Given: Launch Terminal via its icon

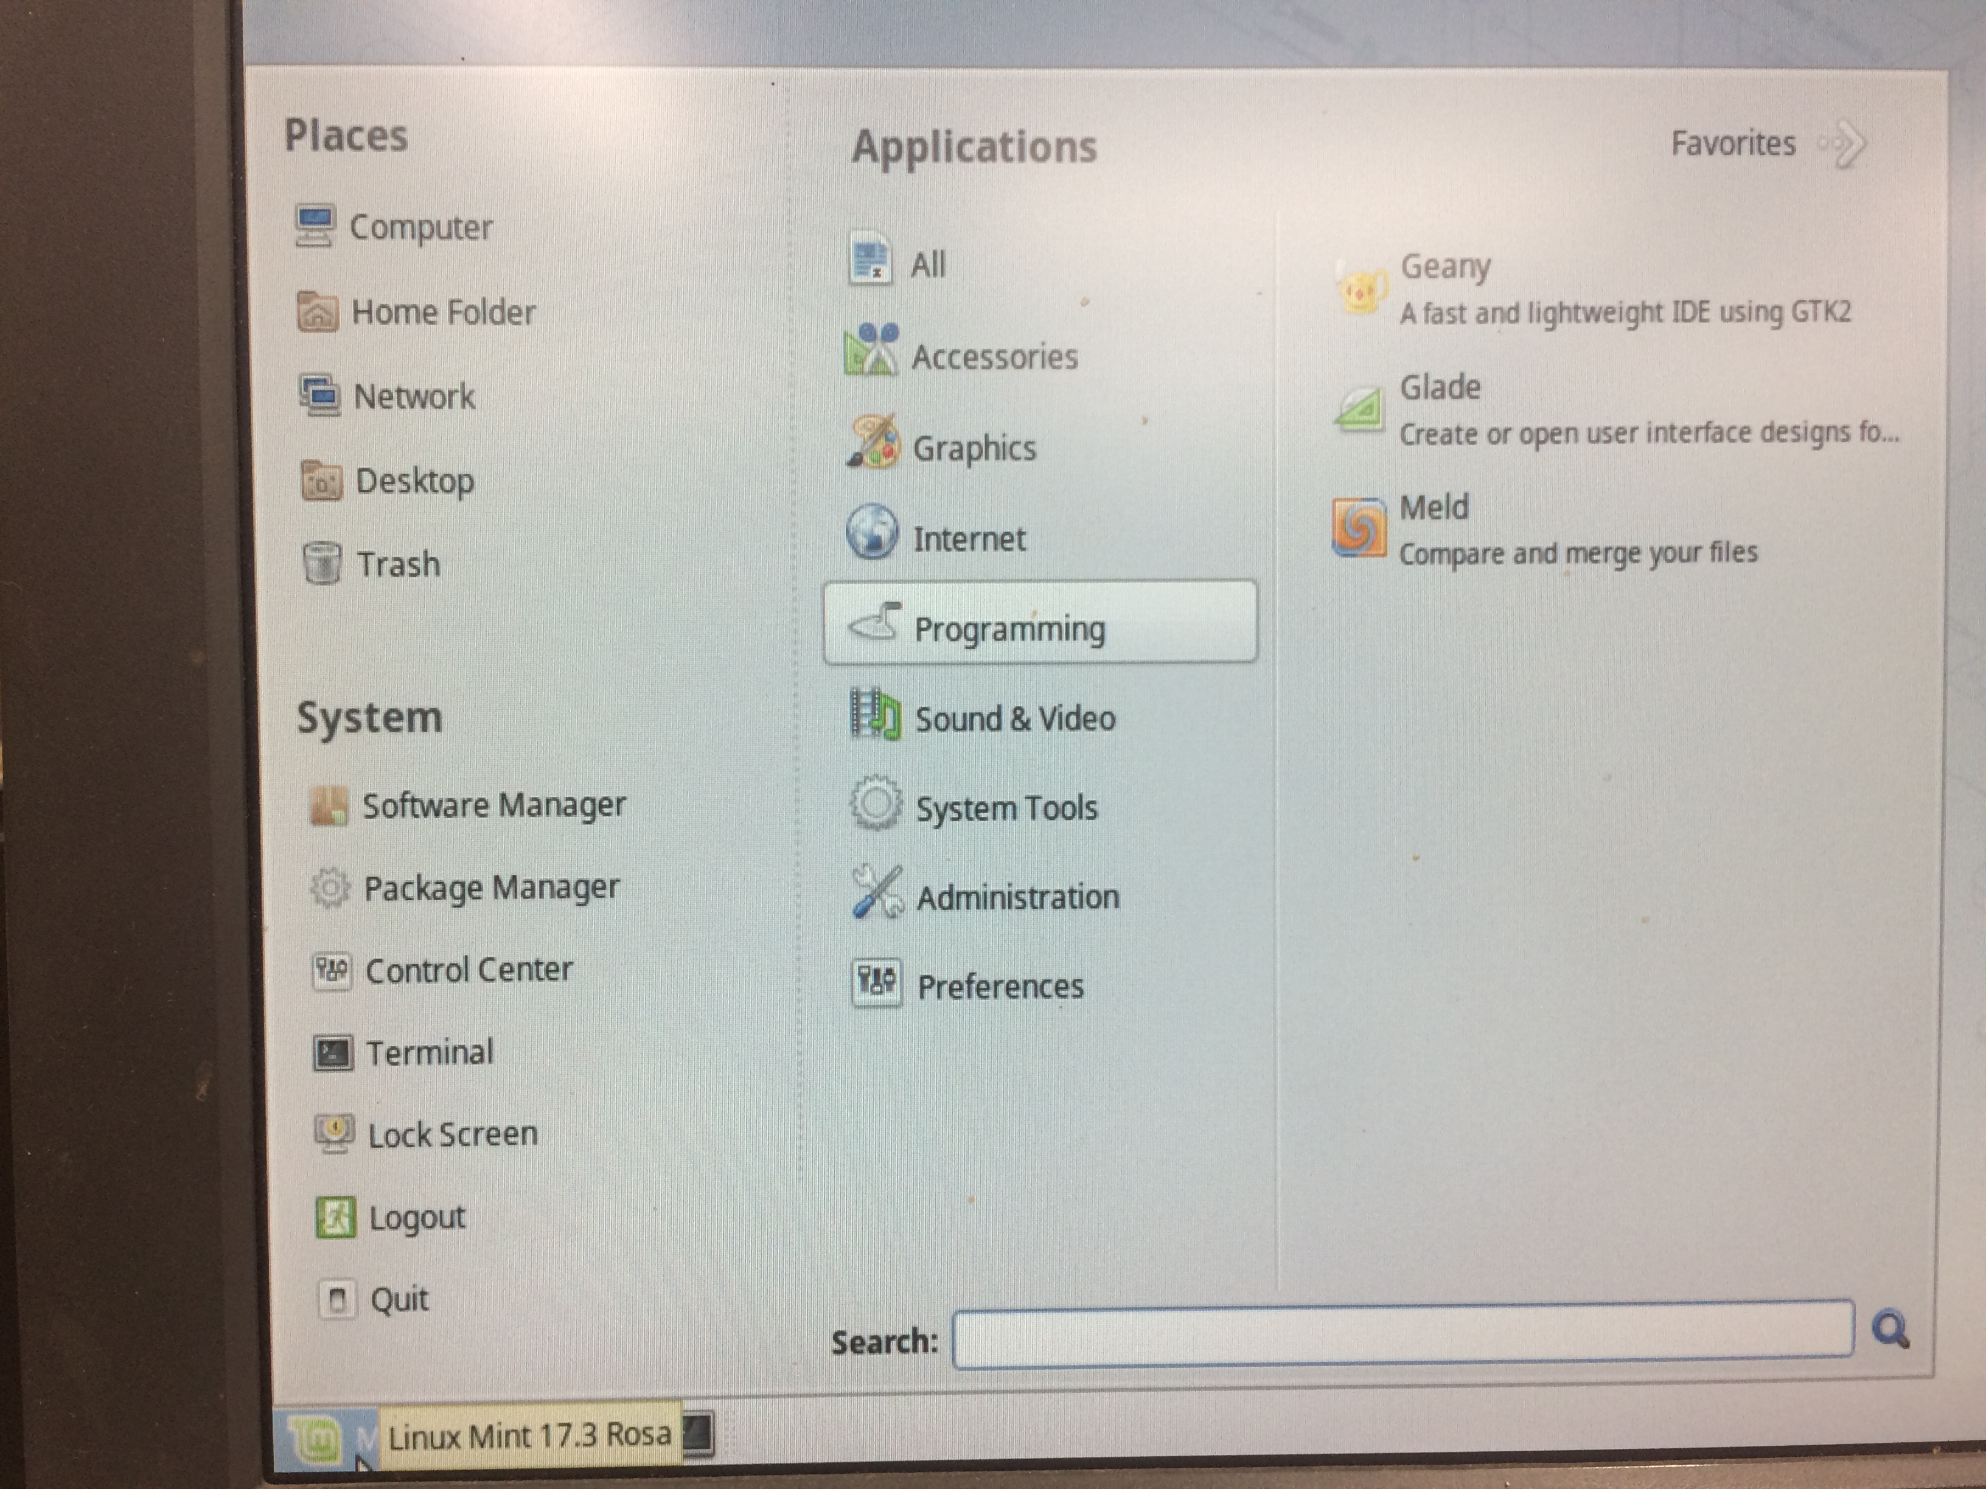Looking at the screenshot, I should (x=332, y=1053).
